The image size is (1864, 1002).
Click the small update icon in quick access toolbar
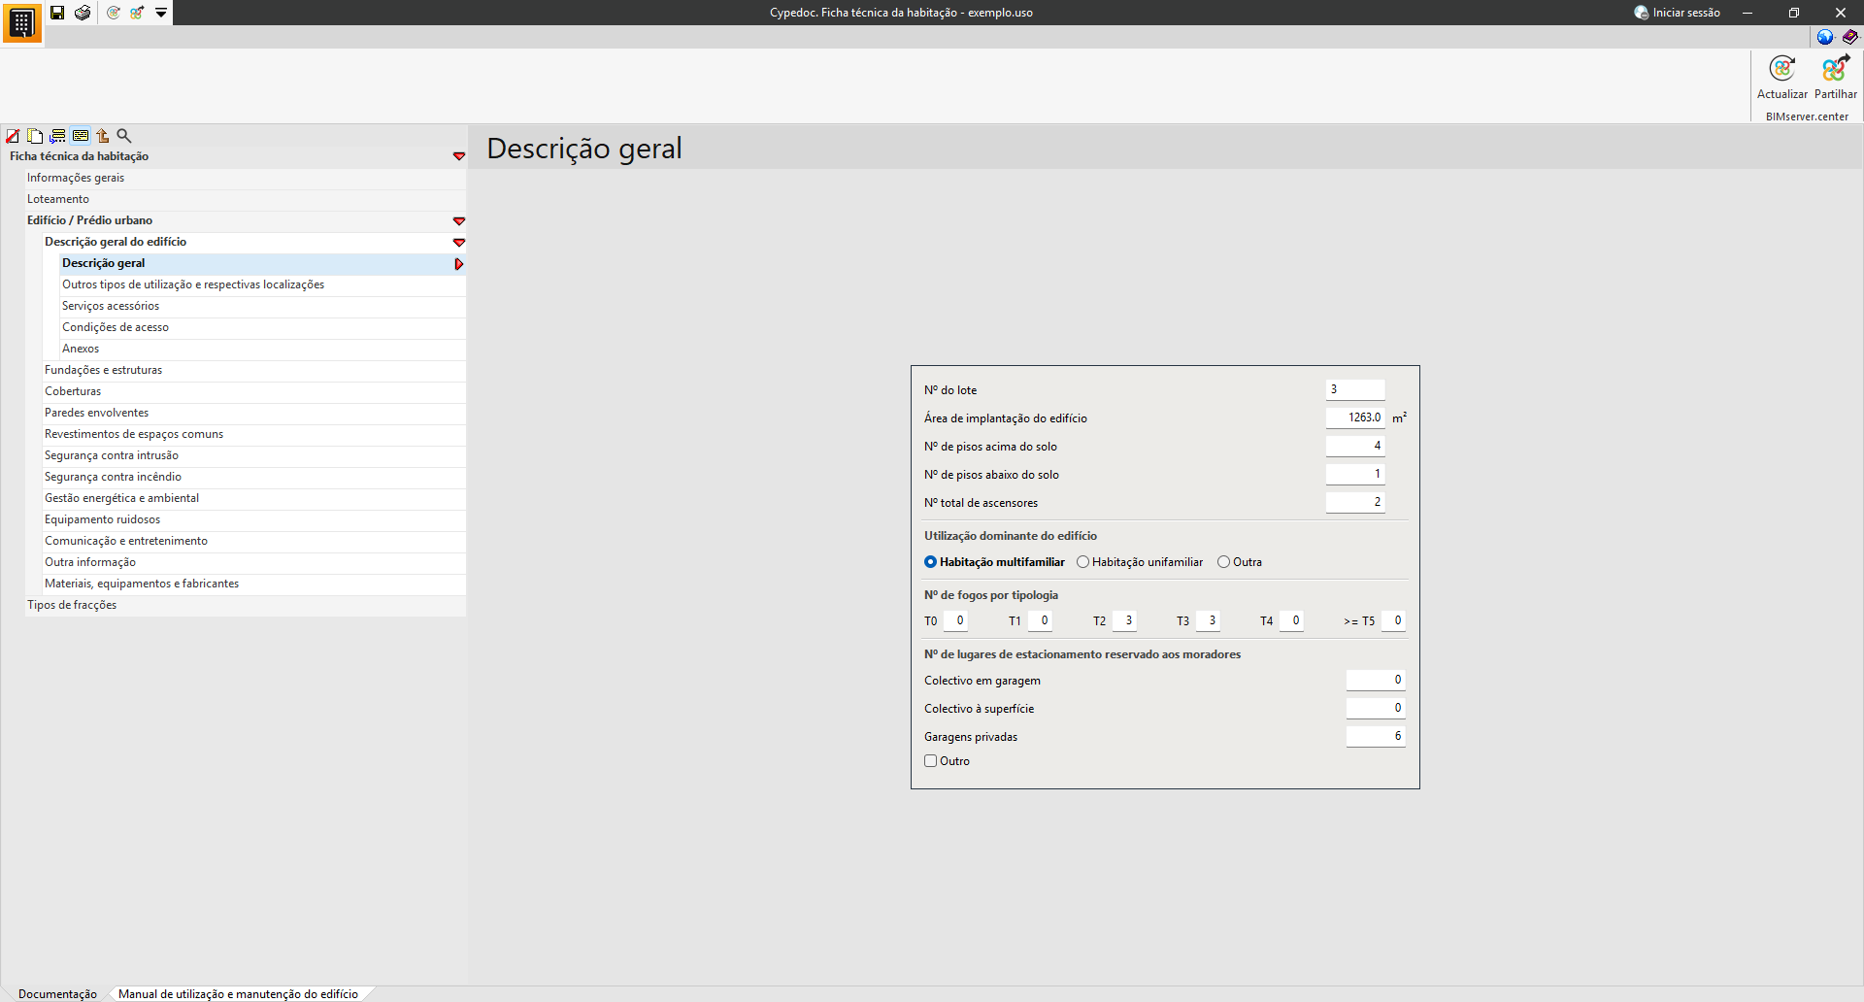point(114,13)
